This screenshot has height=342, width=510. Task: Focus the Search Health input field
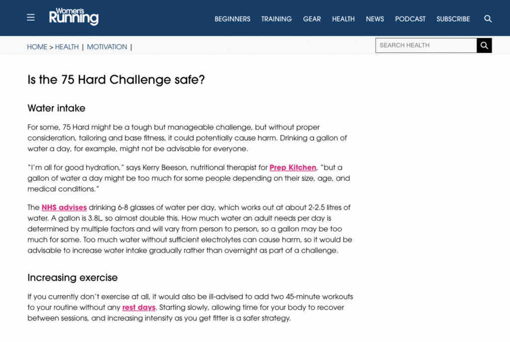click(426, 45)
